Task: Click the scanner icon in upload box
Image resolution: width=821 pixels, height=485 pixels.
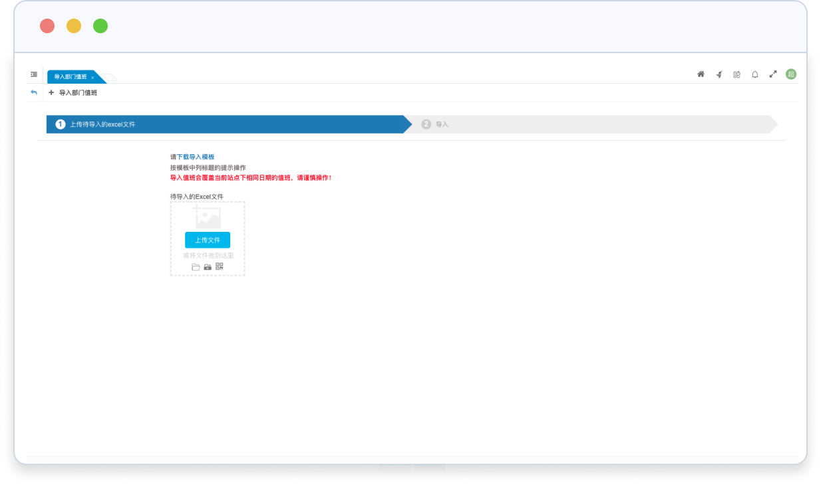Action: coord(208,267)
